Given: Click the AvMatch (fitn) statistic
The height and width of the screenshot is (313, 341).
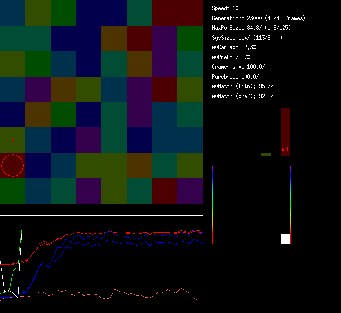Looking at the screenshot, I should point(243,86).
